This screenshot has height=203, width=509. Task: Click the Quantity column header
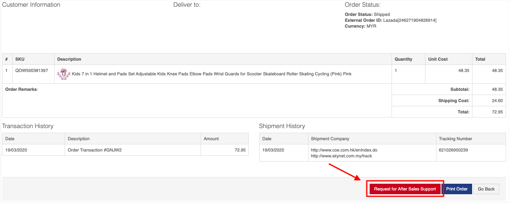[x=403, y=59]
